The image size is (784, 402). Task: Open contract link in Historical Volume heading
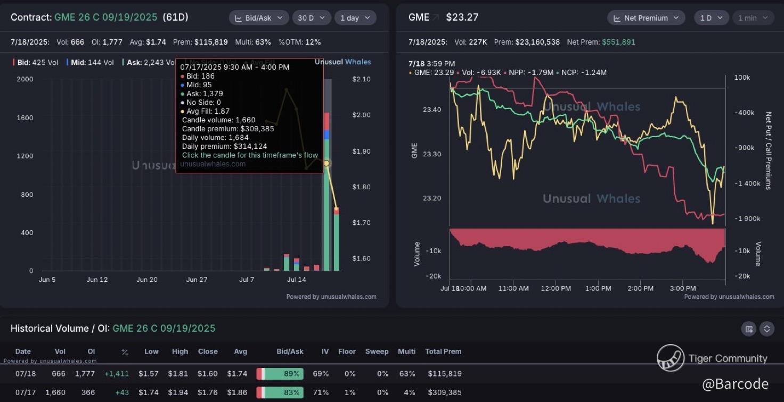click(x=164, y=329)
